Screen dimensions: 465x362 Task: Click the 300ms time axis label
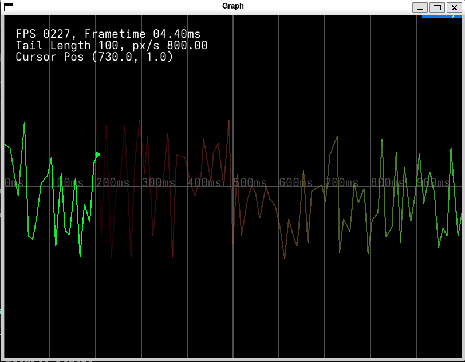(x=159, y=182)
